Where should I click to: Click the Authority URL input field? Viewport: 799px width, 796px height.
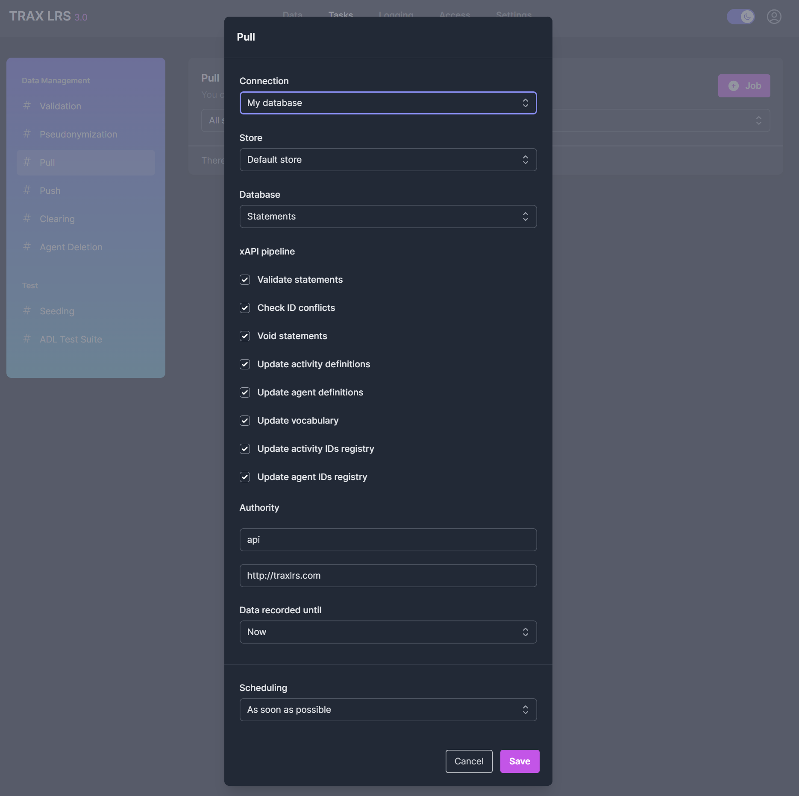(388, 576)
